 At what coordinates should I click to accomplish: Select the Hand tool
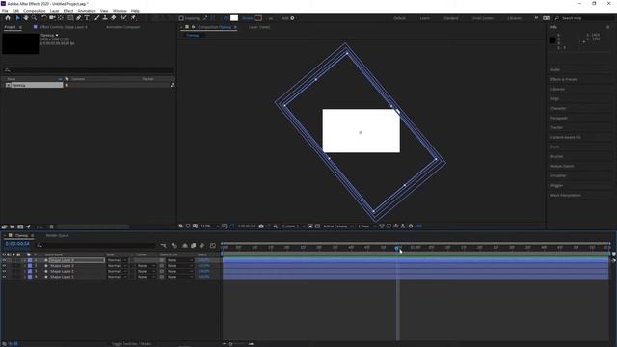point(26,18)
